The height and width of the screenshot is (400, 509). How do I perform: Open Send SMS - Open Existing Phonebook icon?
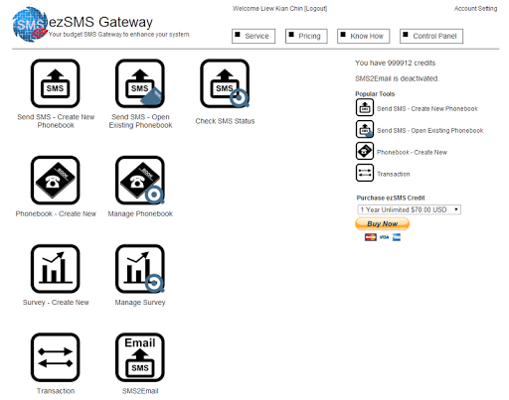click(x=140, y=83)
